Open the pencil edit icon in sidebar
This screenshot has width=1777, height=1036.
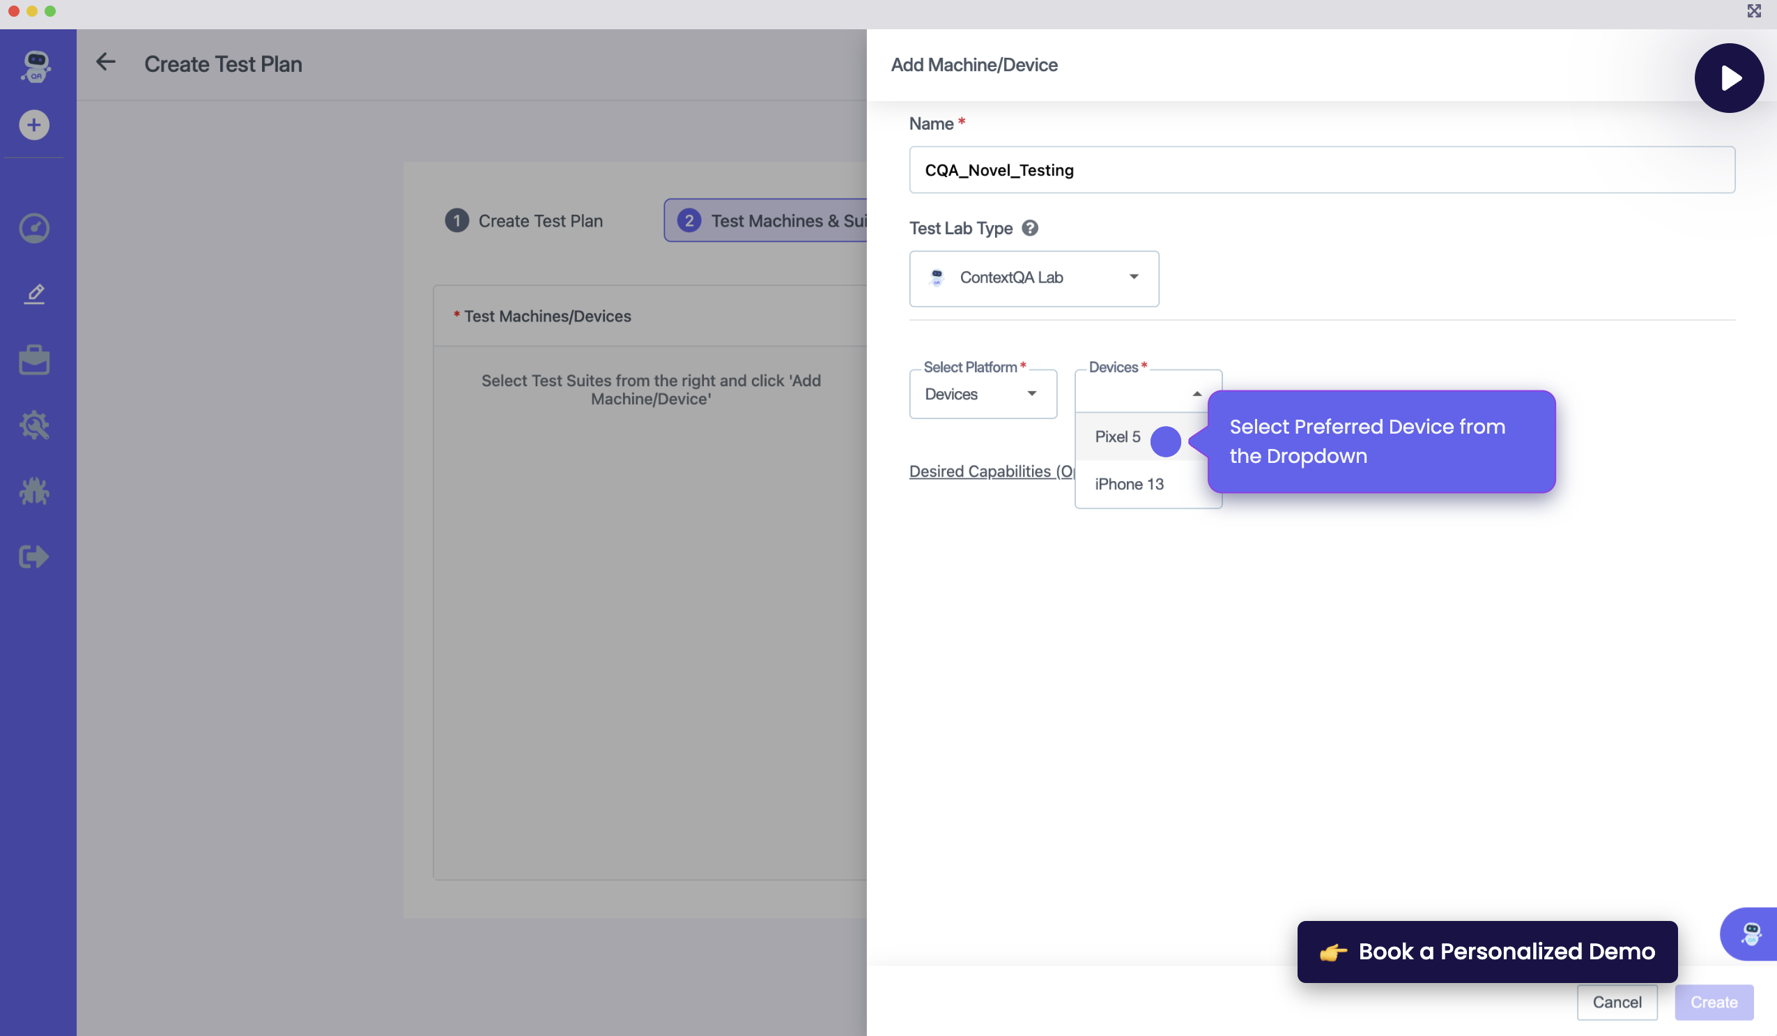34,294
